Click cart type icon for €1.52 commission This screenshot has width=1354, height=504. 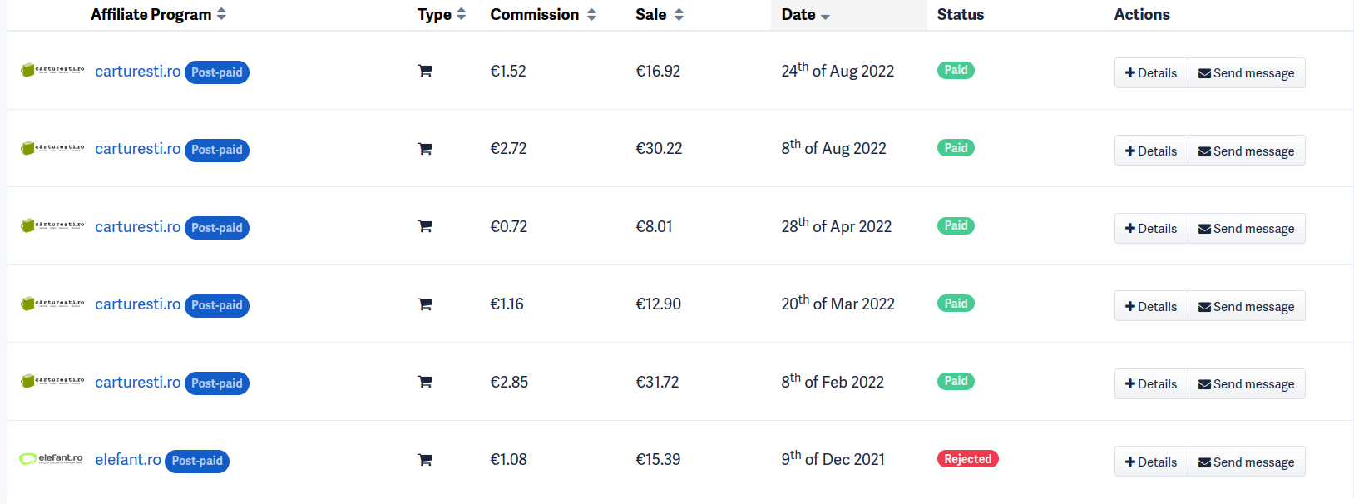(424, 72)
